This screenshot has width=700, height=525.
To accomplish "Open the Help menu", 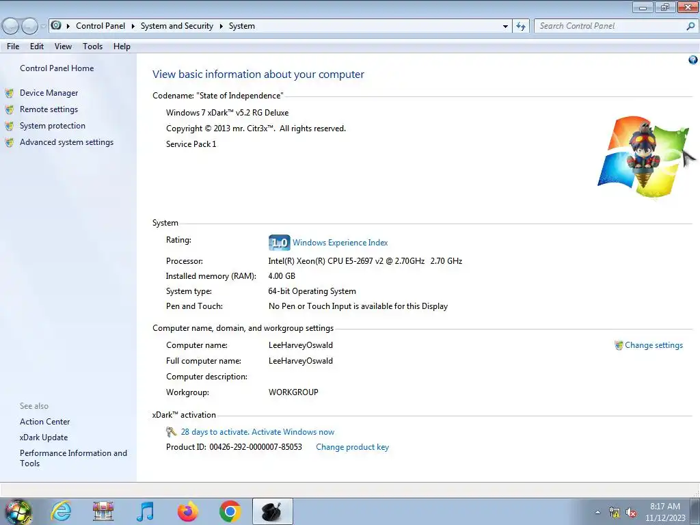I will [x=122, y=46].
